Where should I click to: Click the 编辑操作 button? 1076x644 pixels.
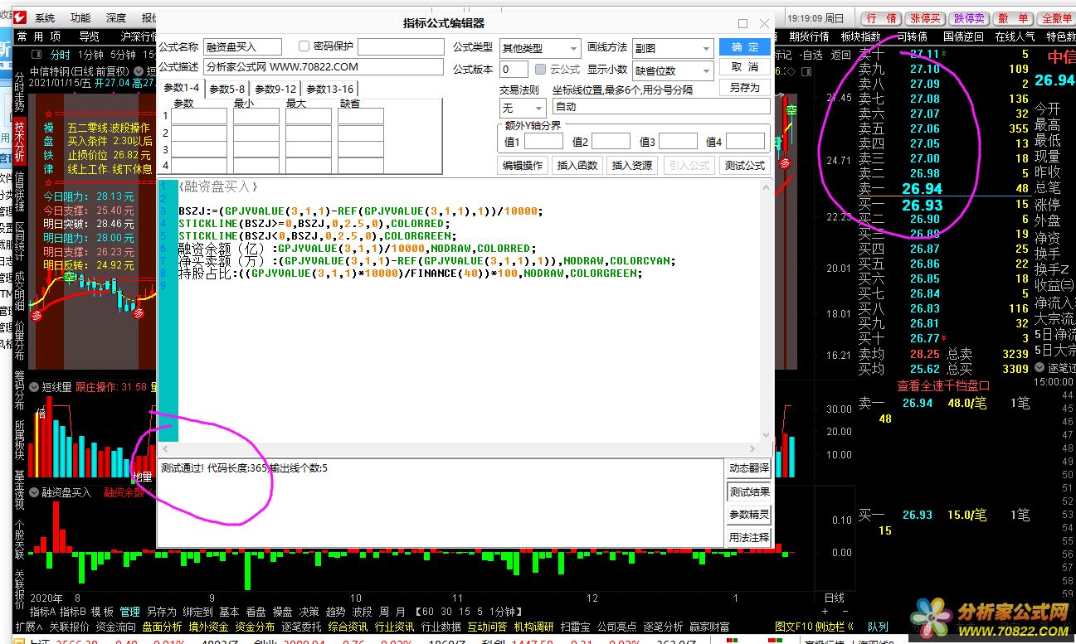[x=523, y=166]
